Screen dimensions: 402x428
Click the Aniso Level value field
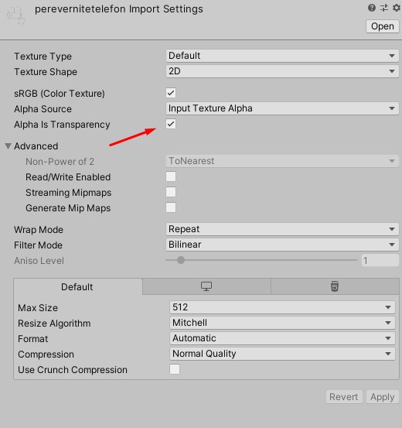pos(380,260)
